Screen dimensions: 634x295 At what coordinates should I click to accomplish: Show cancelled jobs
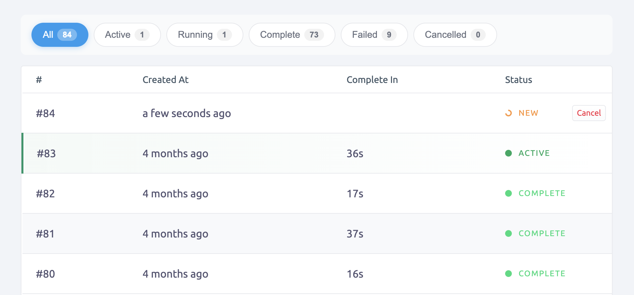click(455, 34)
